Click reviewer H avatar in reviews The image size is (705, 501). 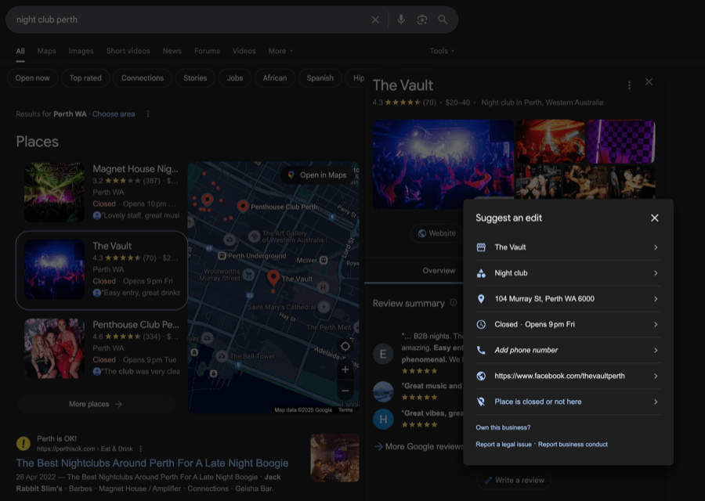point(383,420)
